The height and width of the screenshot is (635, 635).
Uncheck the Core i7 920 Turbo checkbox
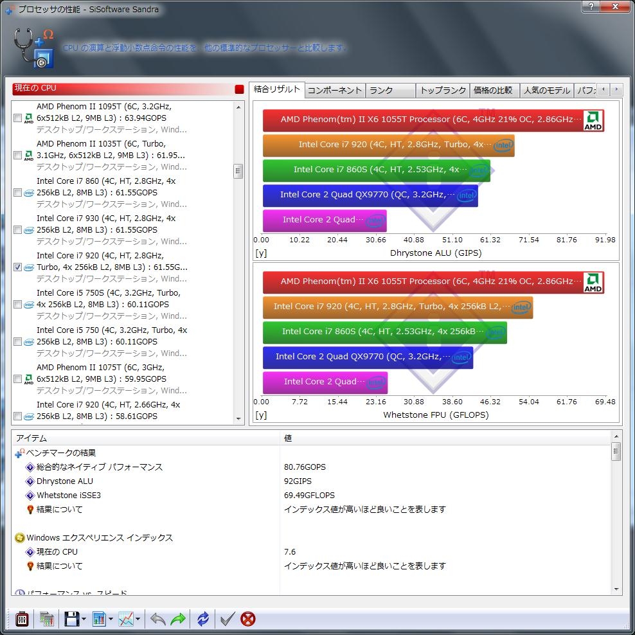(17, 267)
